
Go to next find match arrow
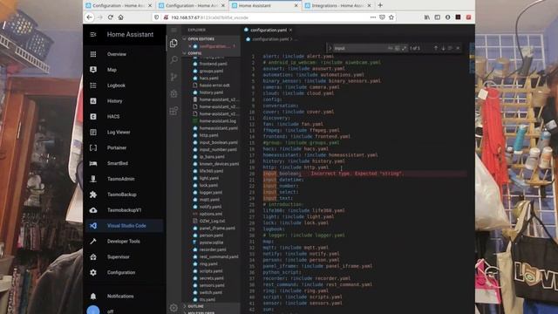[443, 48]
